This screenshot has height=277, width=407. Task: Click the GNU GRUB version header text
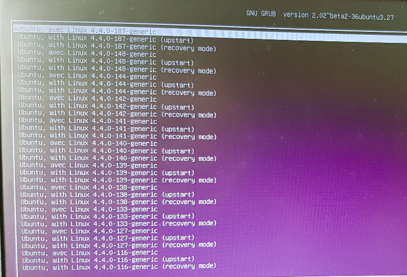click(x=320, y=15)
